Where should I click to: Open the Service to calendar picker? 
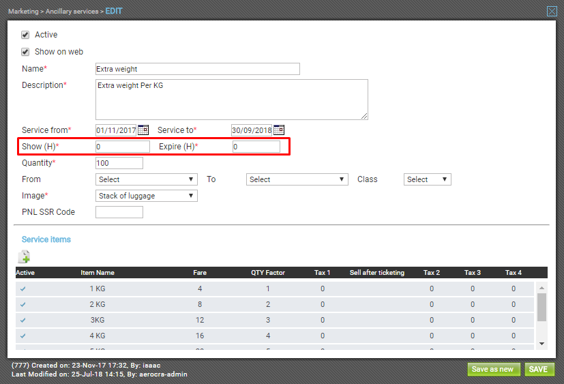[279, 130]
